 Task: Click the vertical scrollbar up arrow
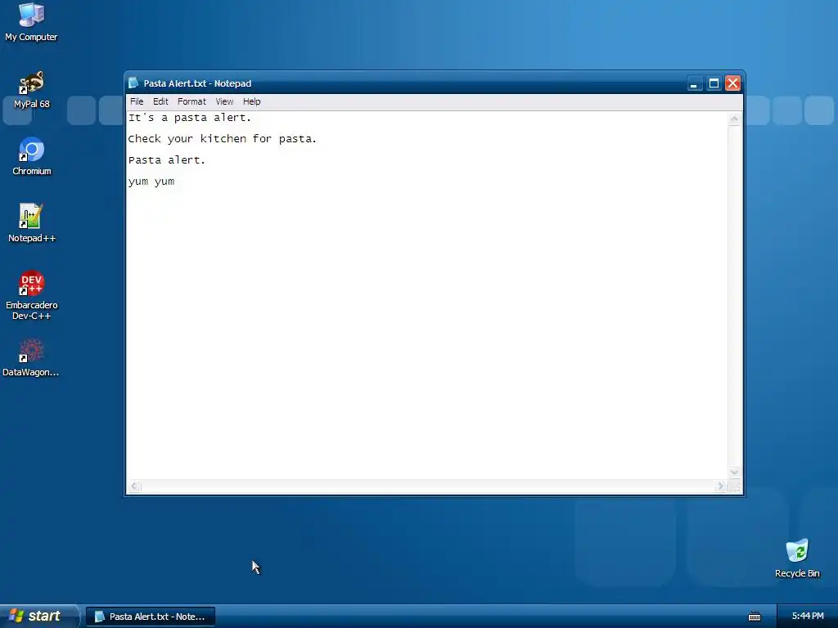pyautogui.click(x=734, y=119)
